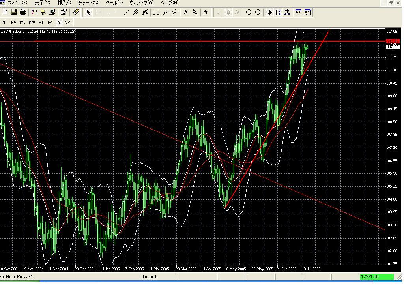Create a new chart window

(4, 12)
